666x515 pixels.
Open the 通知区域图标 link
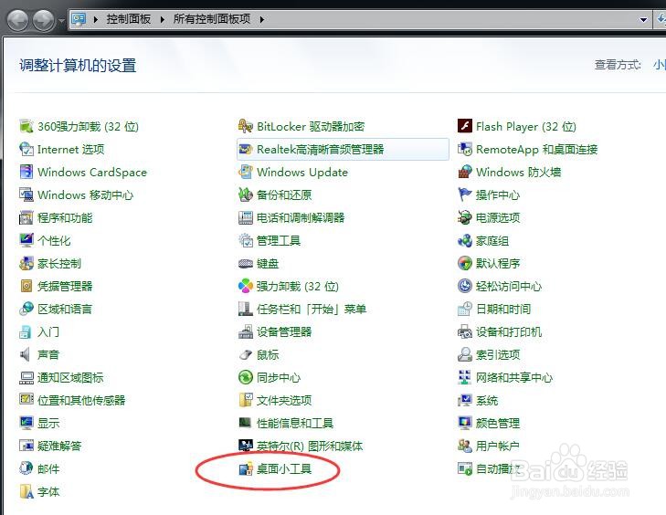click(x=70, y=377)
